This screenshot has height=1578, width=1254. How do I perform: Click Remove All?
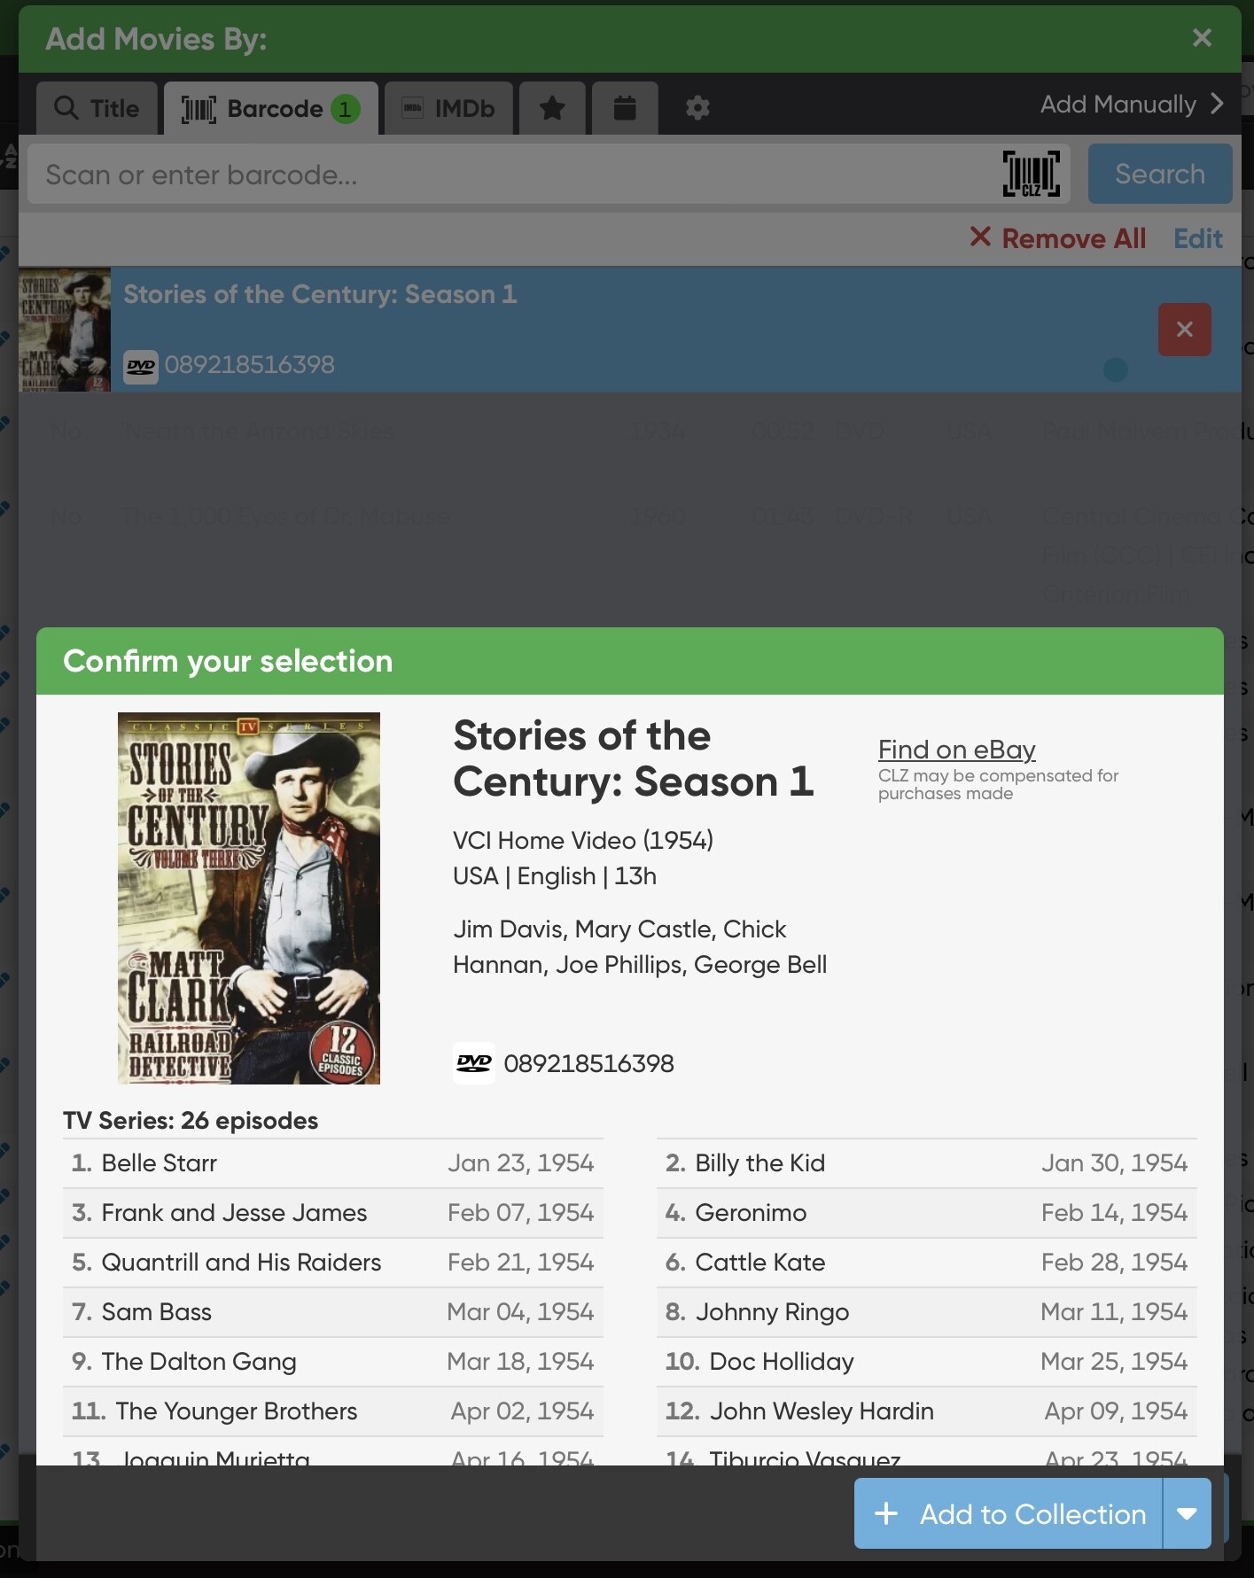(x=1058, y=238)
